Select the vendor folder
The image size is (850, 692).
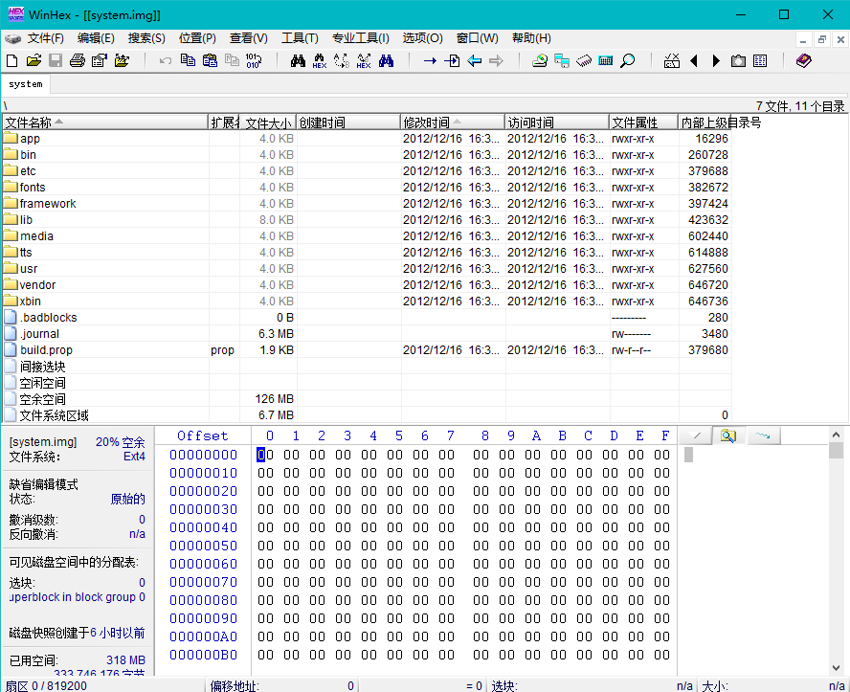30,285
